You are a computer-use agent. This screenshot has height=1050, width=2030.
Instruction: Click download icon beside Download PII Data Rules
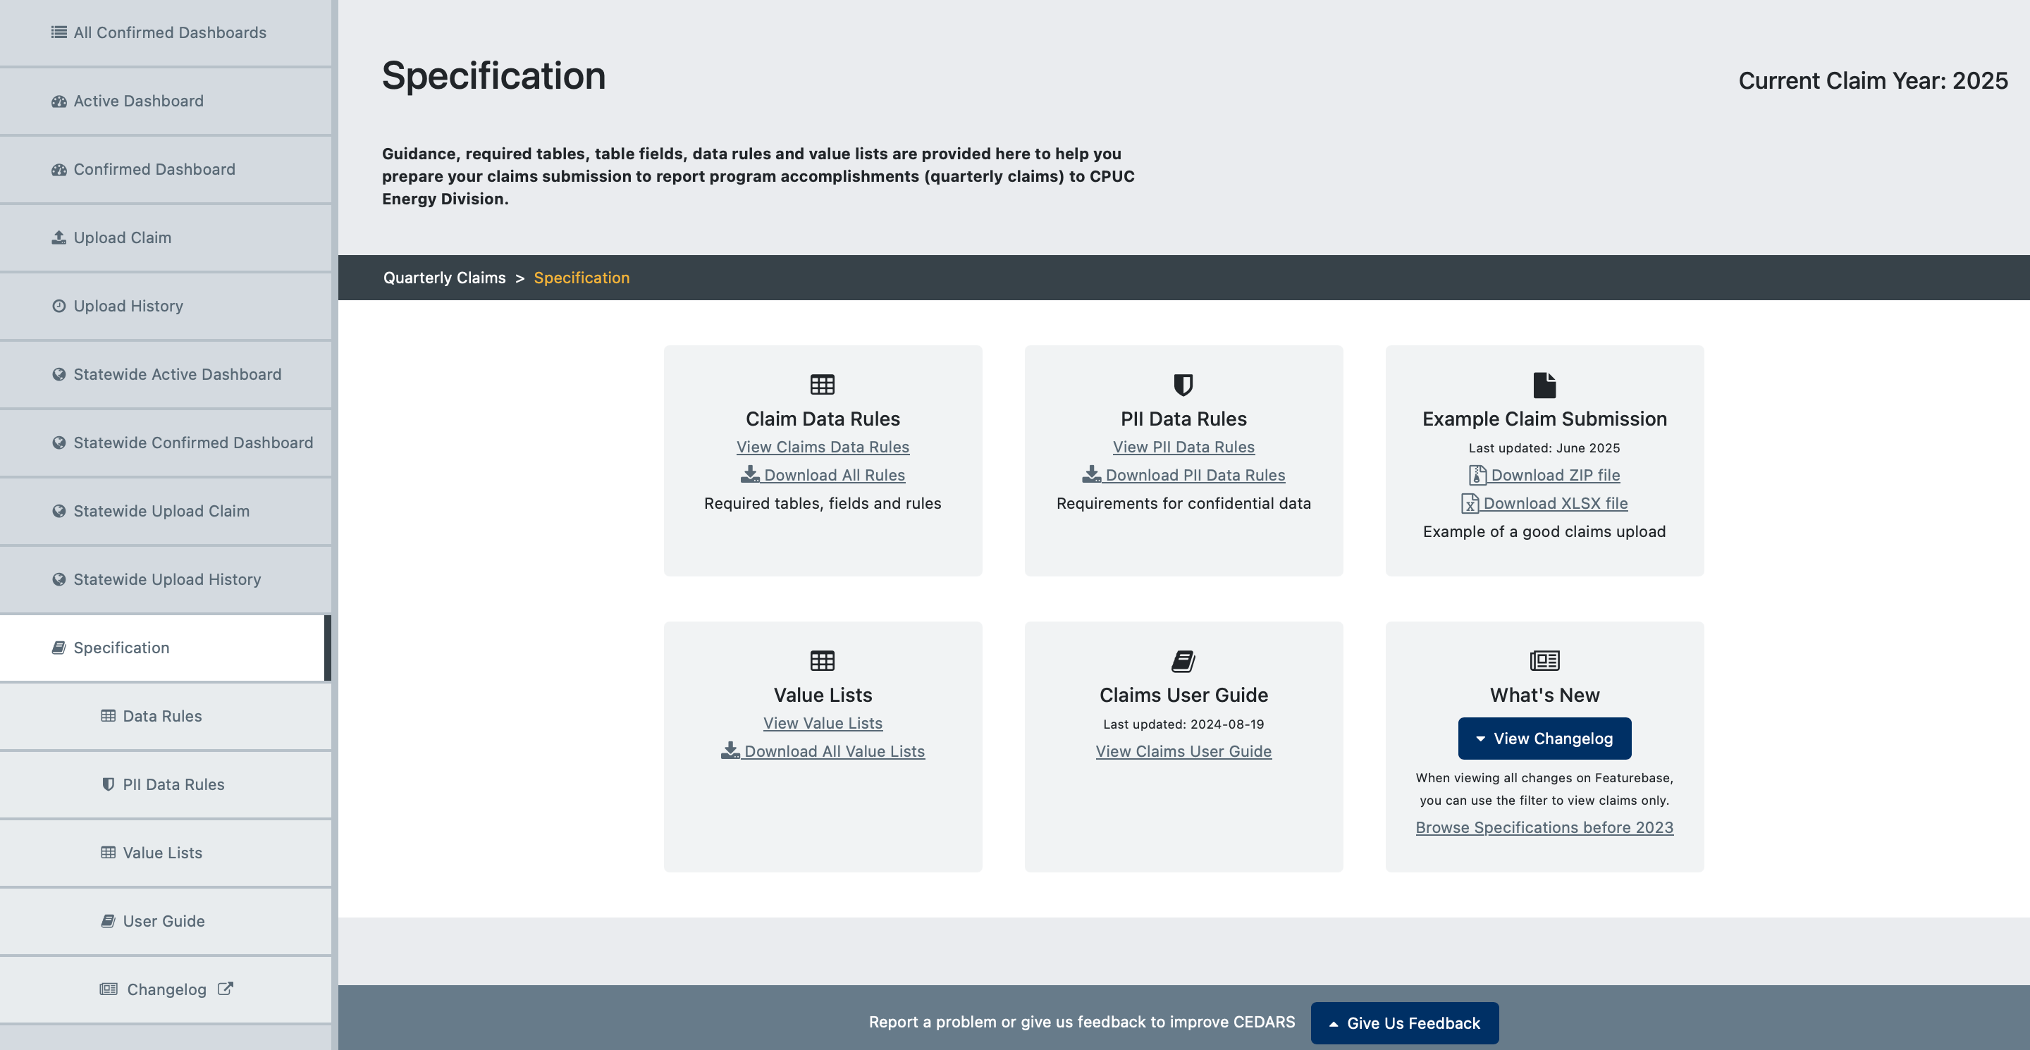pos(1091,474)
